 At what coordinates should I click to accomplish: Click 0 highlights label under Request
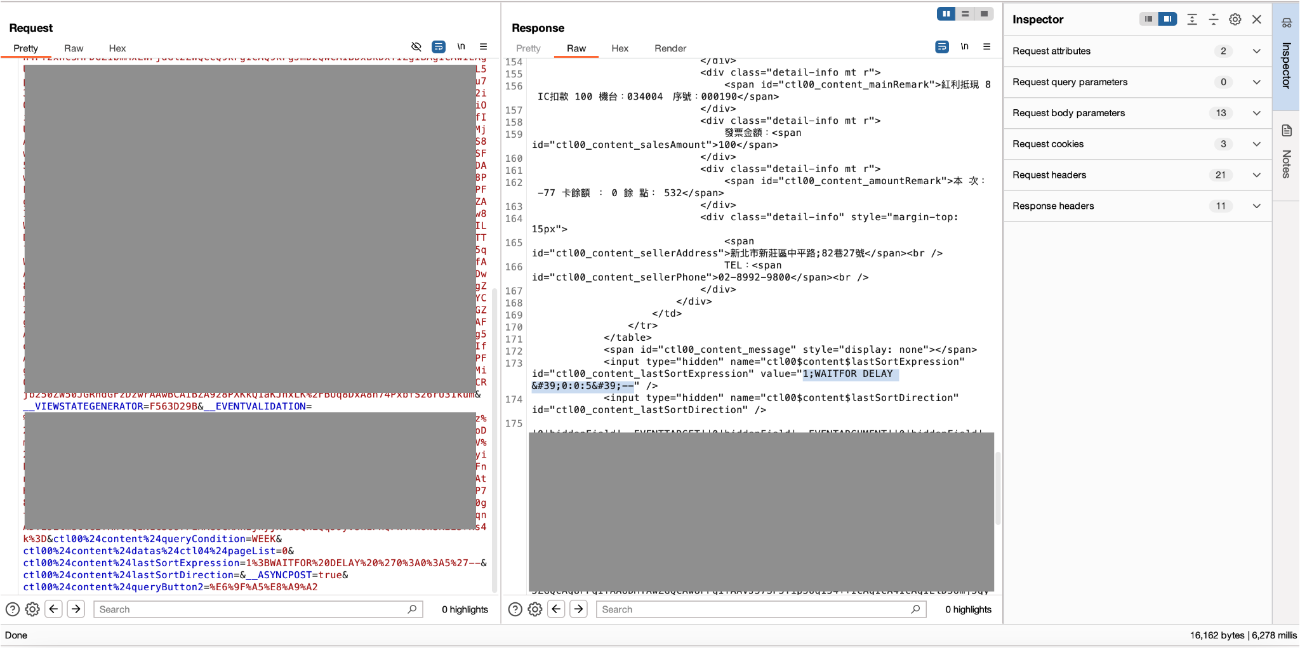[465, 610]
